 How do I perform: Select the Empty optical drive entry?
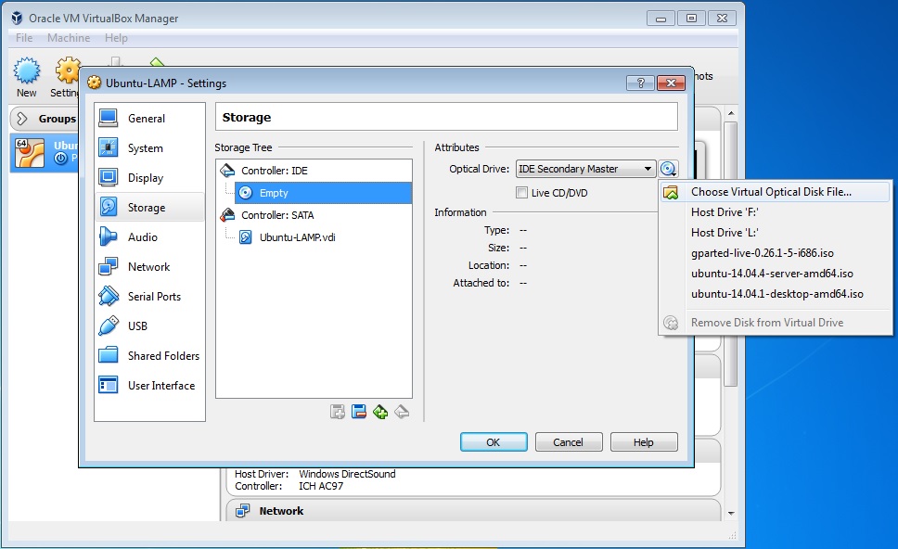[x=323, y=193]
